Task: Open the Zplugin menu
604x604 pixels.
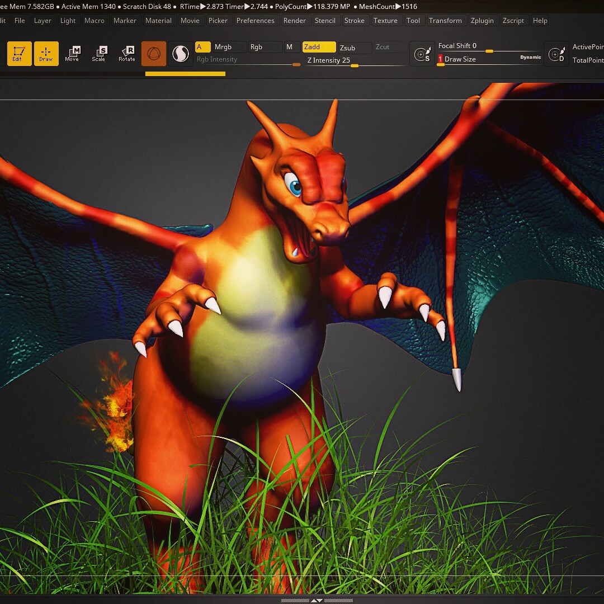Action: pos(482,20)
